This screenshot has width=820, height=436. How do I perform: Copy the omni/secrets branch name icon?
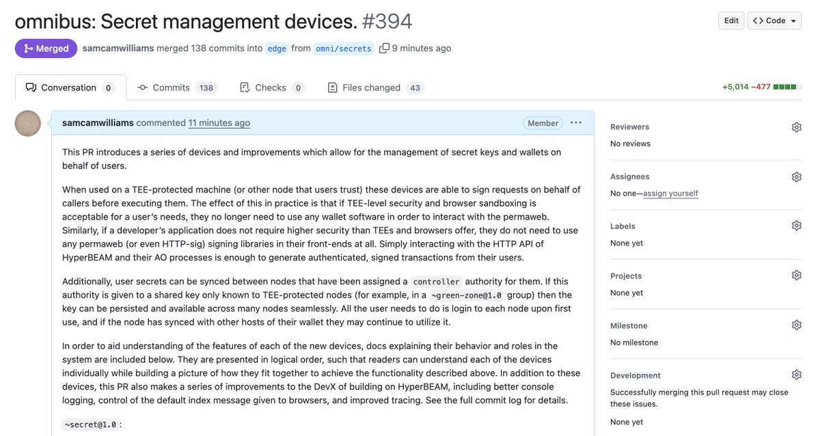click(384, 48)
